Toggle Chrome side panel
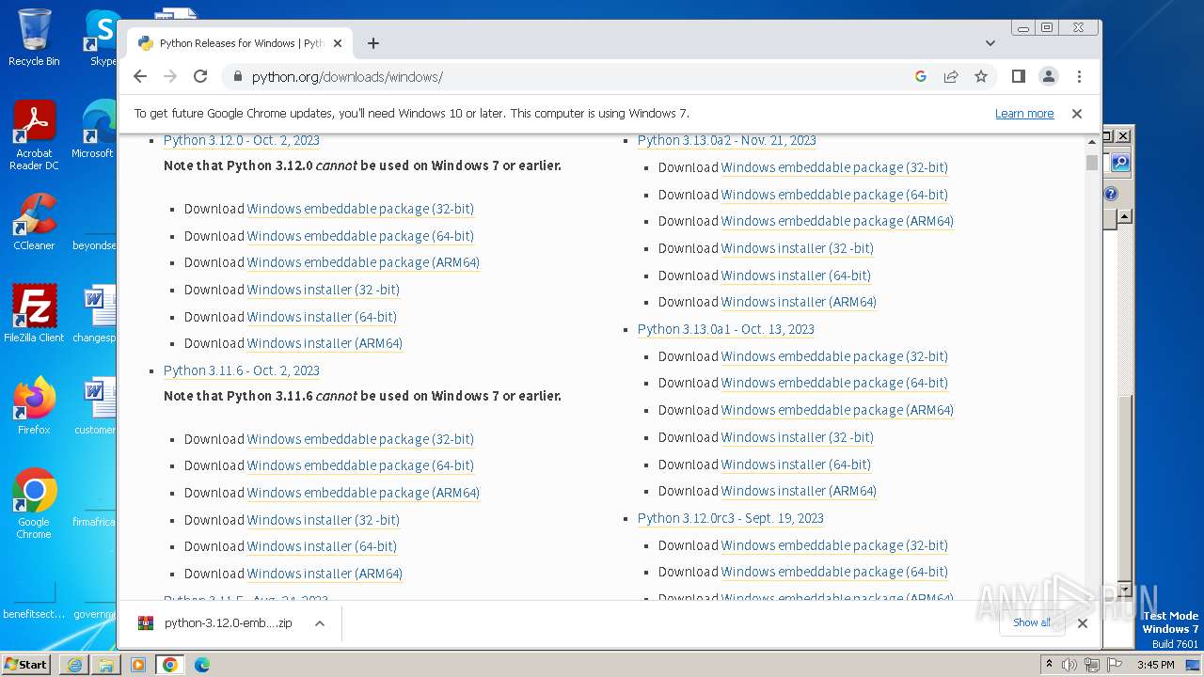Image resolution: width=1204 pixels, height=677 pixels. point(1018,76)
